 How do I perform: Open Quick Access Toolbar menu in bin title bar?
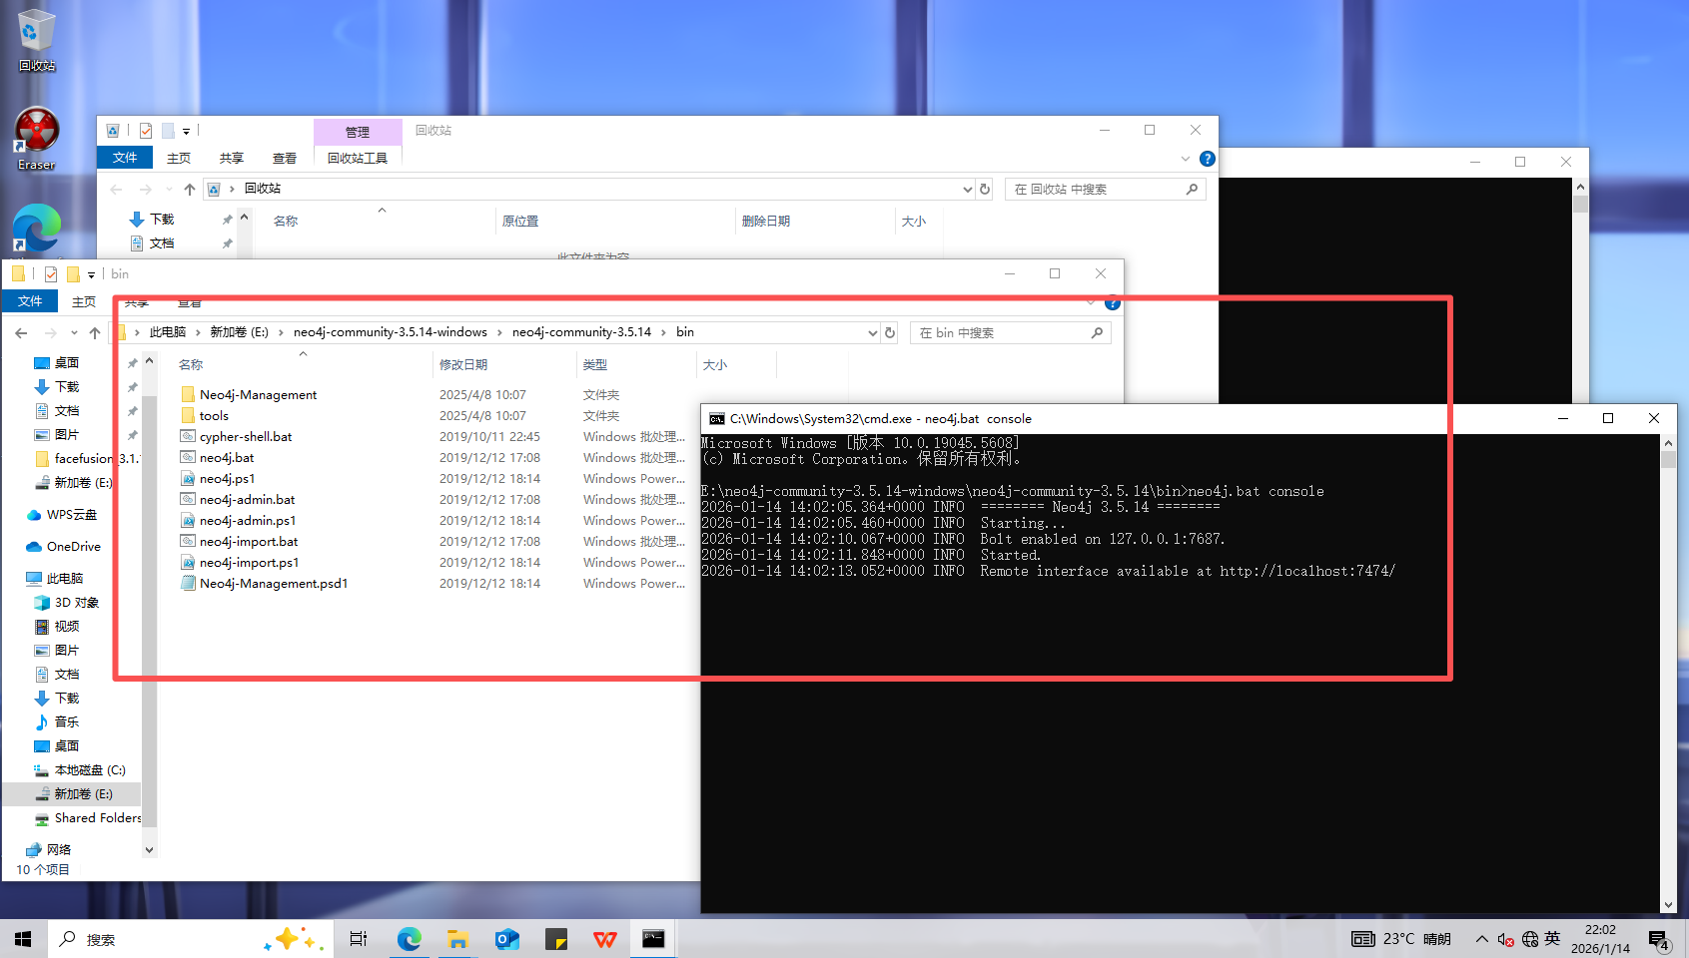coord(91,274)
